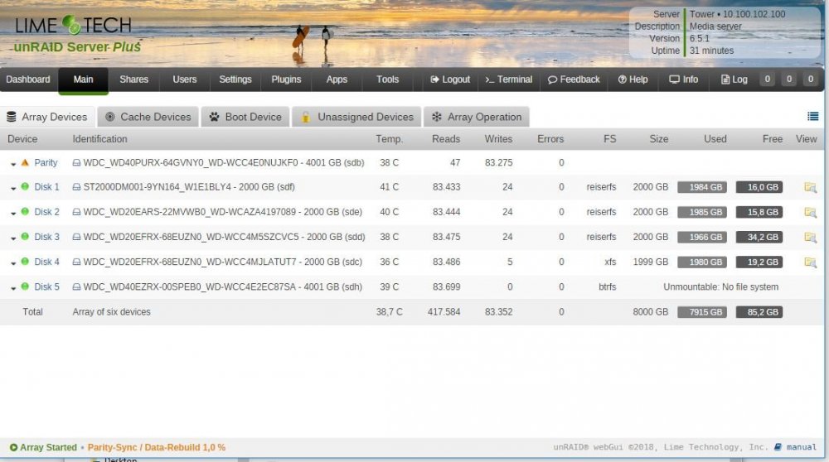Click the first notification counter badge
The width and height of the screenshot is (829, 462).
(767, 79)
